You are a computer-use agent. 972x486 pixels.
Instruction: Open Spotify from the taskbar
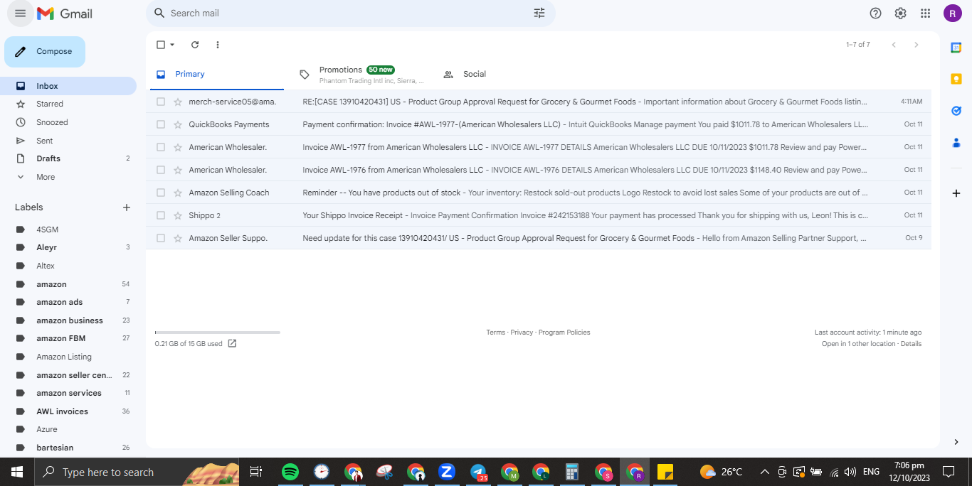290,472
